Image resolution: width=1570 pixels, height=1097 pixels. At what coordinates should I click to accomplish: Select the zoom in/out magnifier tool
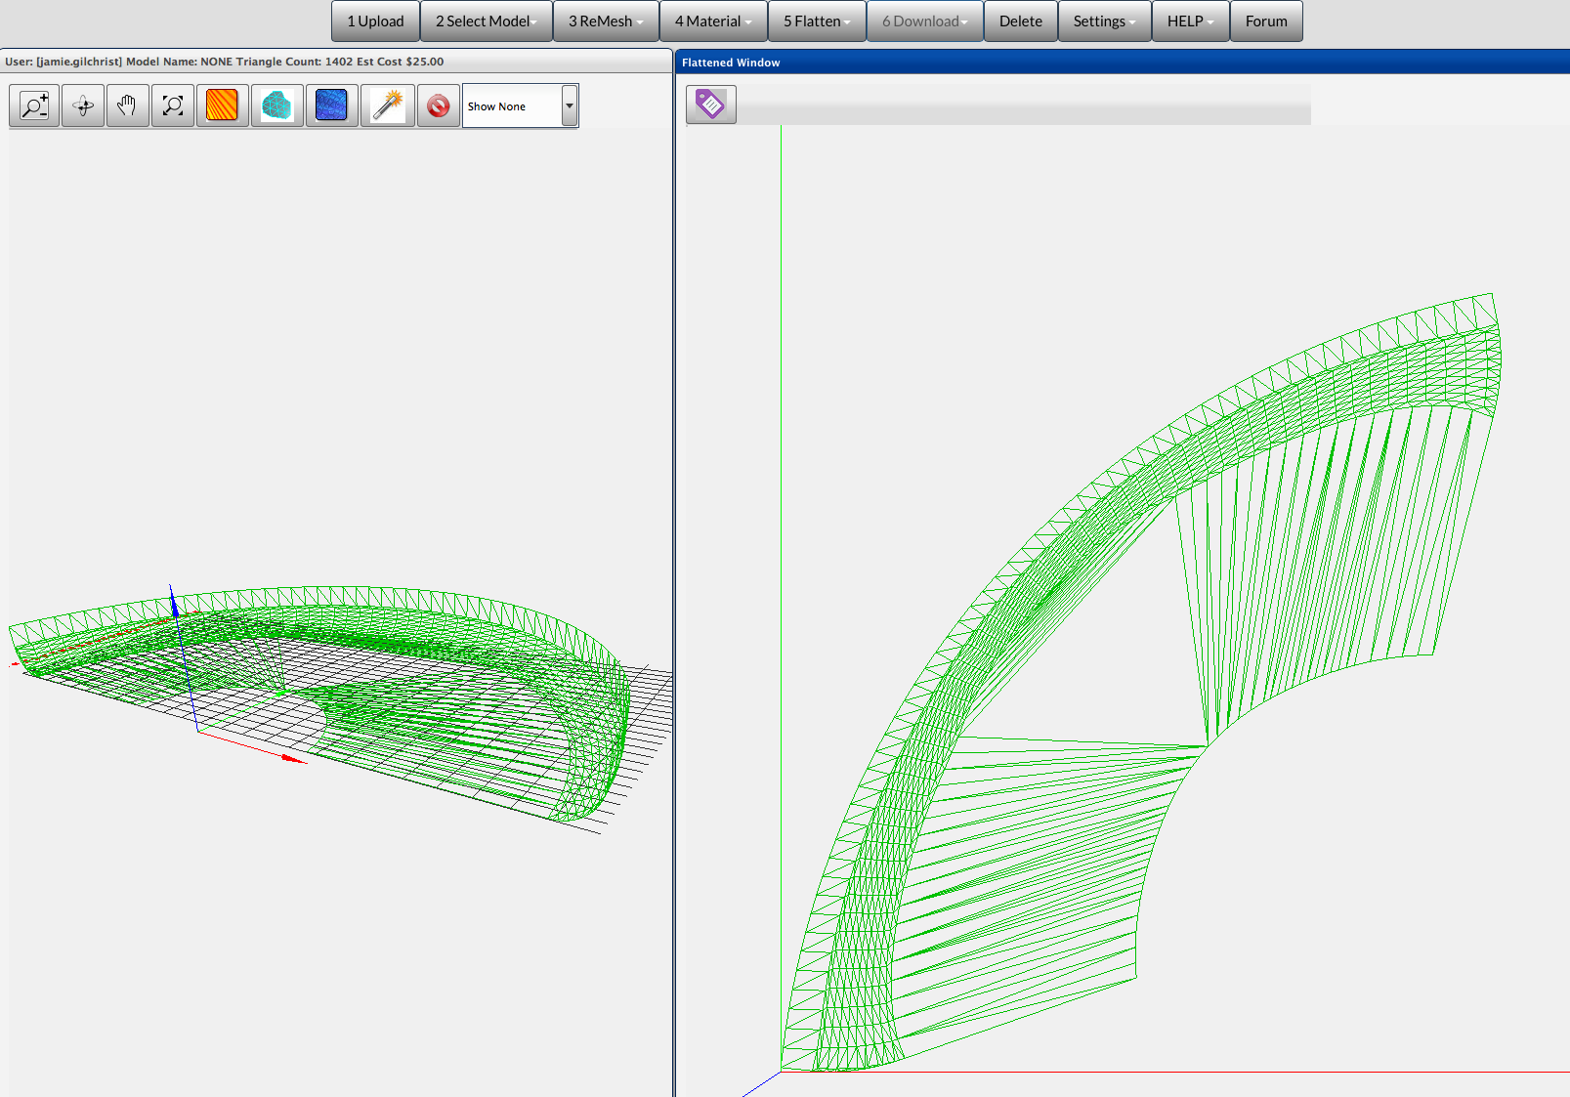point(34,105)
